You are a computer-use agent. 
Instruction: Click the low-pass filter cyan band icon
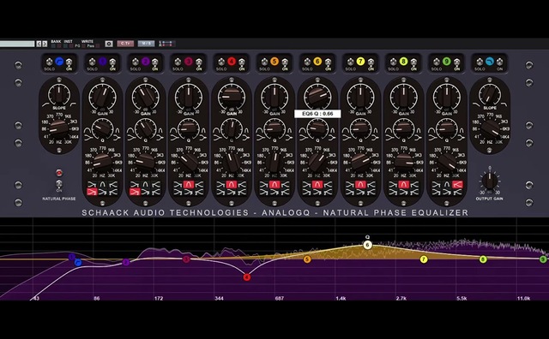[x=490, y=62]
